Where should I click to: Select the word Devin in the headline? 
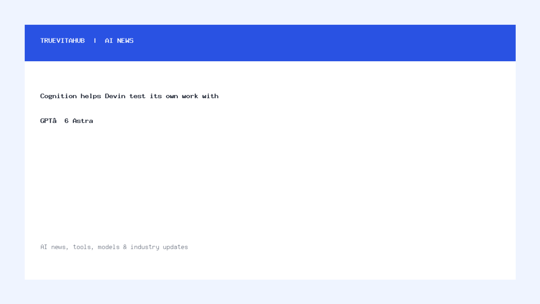coord(115,96)
